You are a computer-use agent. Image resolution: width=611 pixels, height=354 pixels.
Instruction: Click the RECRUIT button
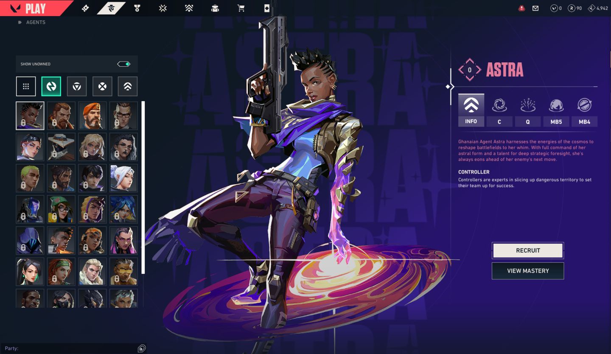pos(528,250)
